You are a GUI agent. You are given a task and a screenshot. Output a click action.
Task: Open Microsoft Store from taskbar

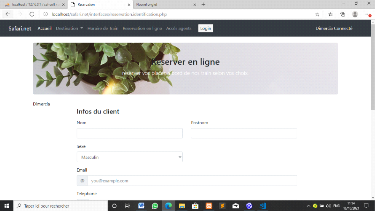coord(195,206)
